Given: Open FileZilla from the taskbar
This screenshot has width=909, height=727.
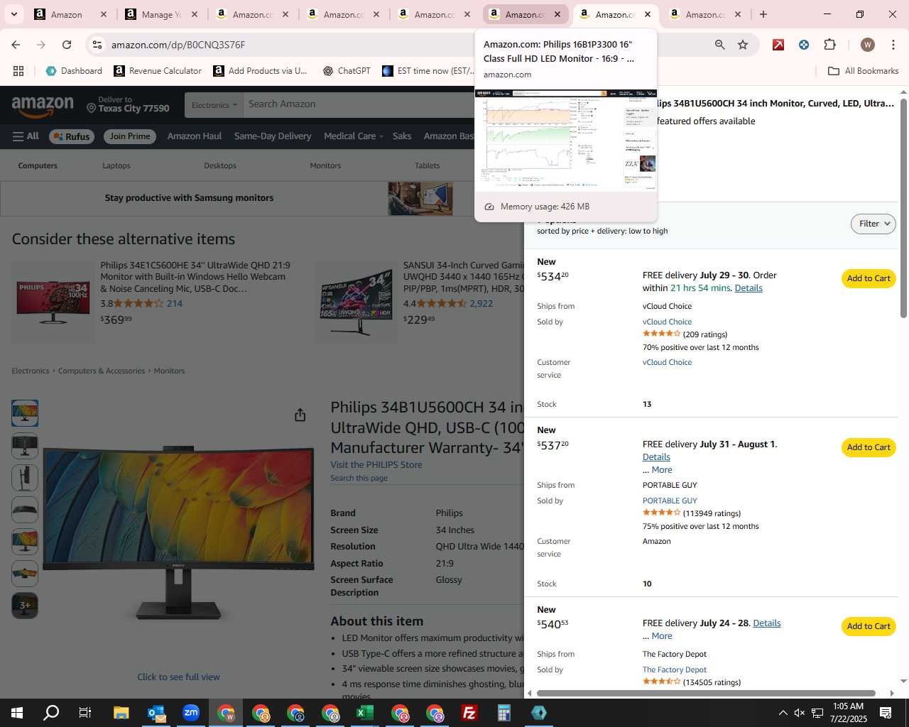Looking at the screenshot, I should pyautogui.click(x=469, y=713).
